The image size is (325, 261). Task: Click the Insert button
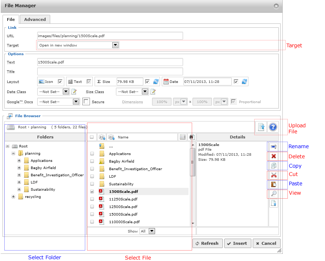pos(238,243)
